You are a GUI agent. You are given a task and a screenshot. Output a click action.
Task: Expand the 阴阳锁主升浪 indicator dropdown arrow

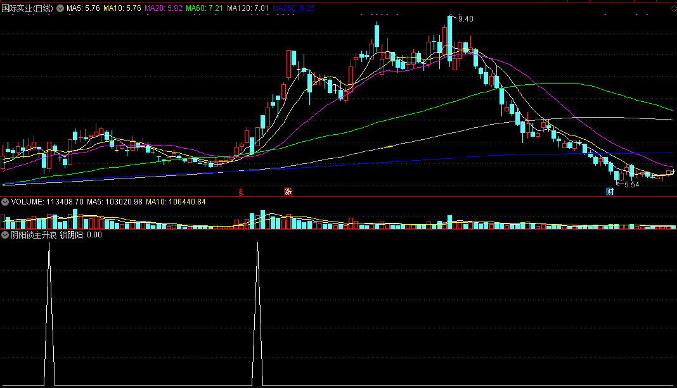point(5,235)
